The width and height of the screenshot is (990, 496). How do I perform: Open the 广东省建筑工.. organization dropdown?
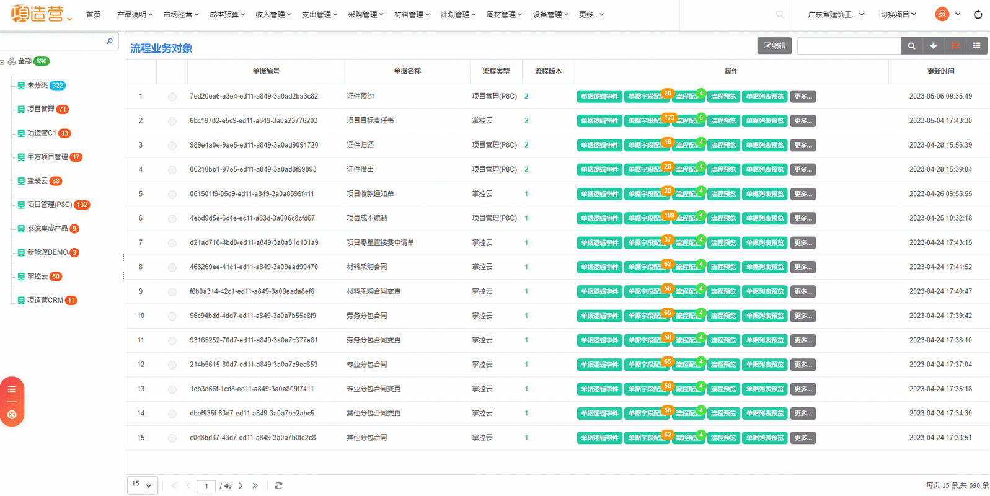(x=836, y=14)
